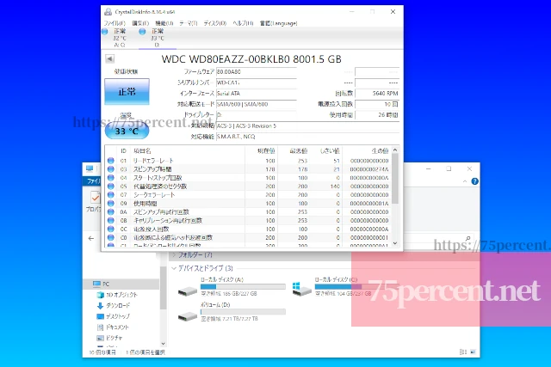
Task: Click the 生の値 column header
Action: click(380, 151)
